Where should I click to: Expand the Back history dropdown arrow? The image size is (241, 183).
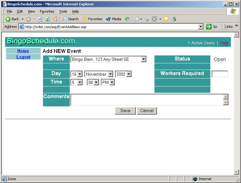(x=23, y=19)
